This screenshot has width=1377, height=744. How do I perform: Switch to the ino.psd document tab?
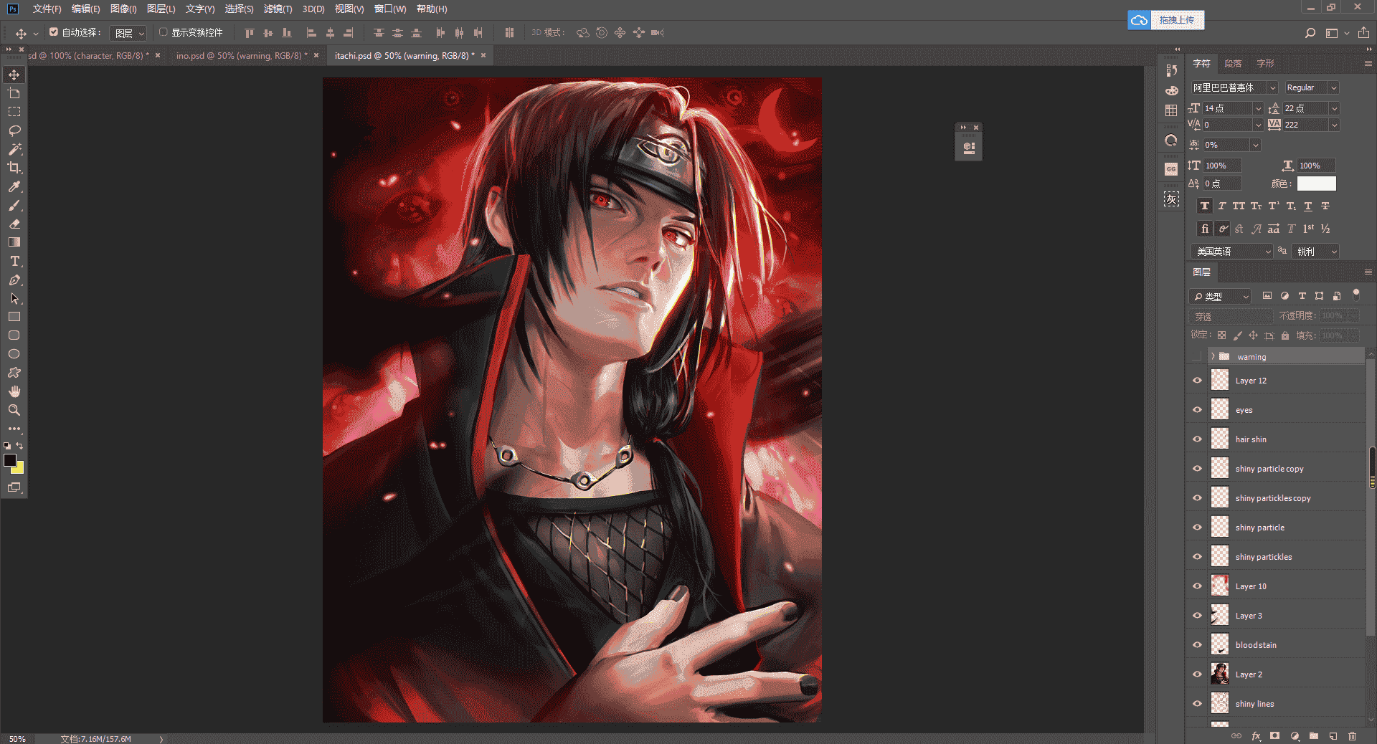[x=242, y=55]
